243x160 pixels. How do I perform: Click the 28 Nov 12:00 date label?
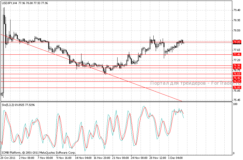click(x=157, y=158)
